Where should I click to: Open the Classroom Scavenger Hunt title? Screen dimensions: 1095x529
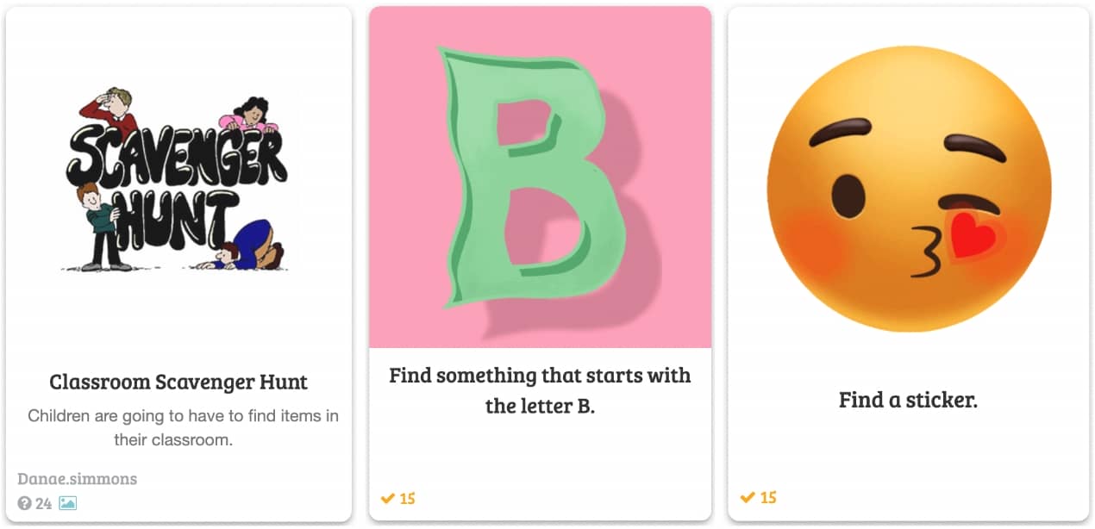click(178, 382)
